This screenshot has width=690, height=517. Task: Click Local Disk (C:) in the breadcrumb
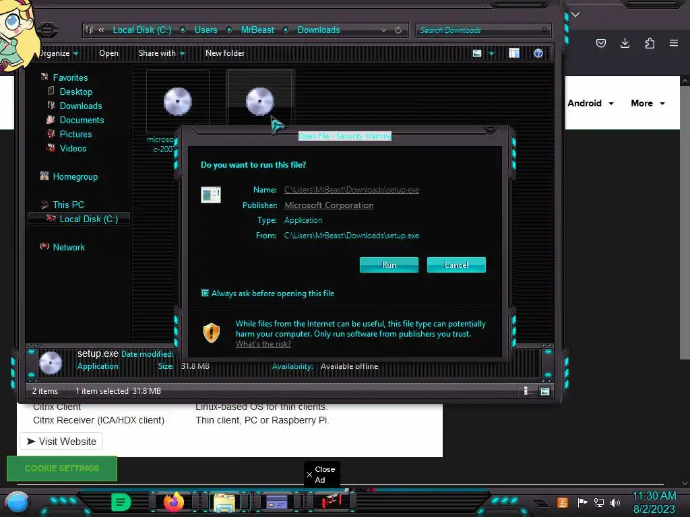[142, 30]
